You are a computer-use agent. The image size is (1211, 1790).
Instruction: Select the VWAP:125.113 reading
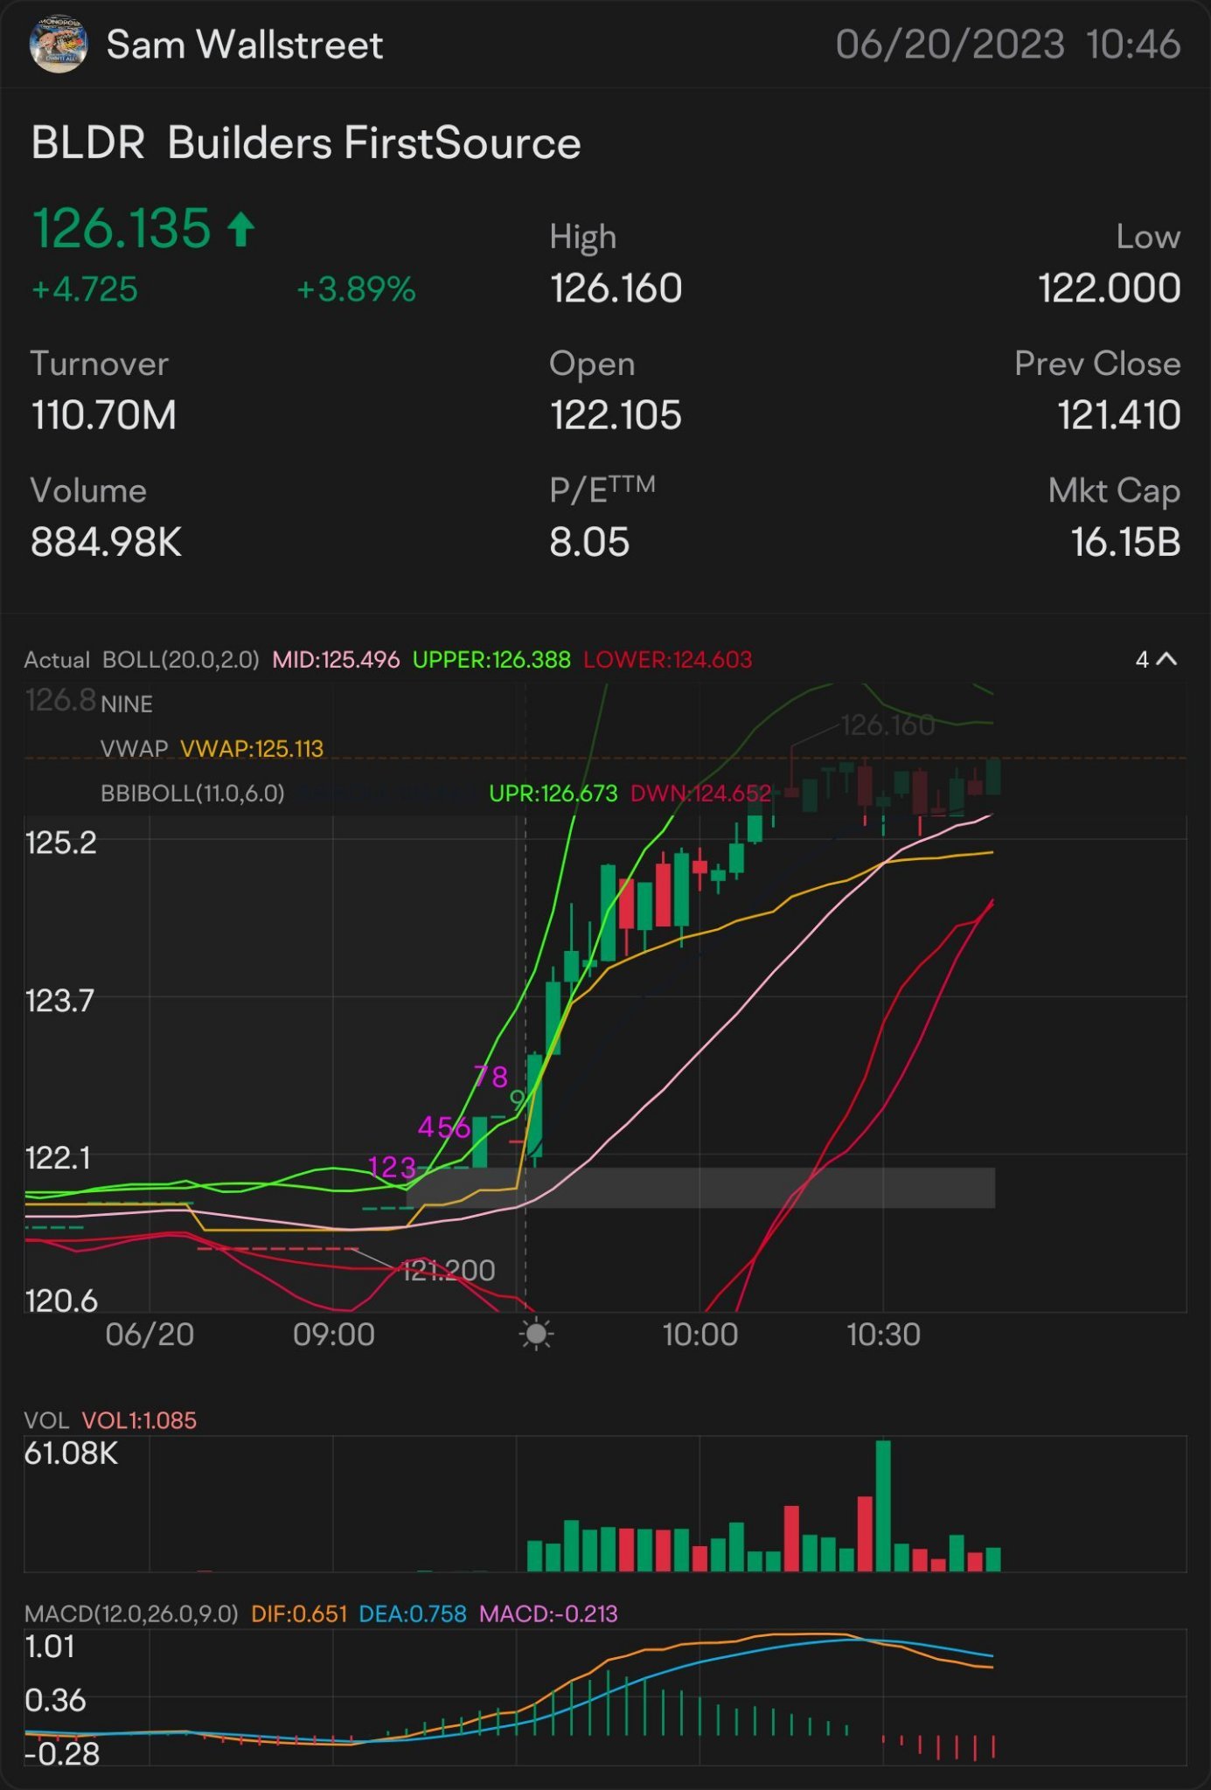(x=252, y=749)
